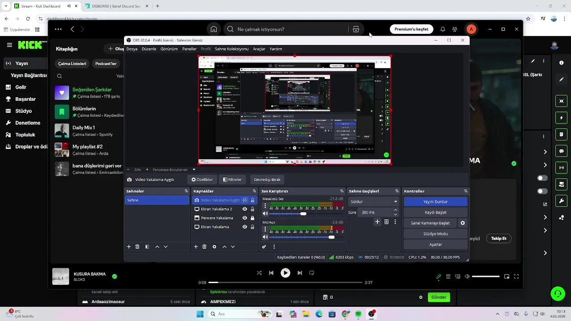
Task: Open Spotify friend activity icon
Action: click(455, 29)
